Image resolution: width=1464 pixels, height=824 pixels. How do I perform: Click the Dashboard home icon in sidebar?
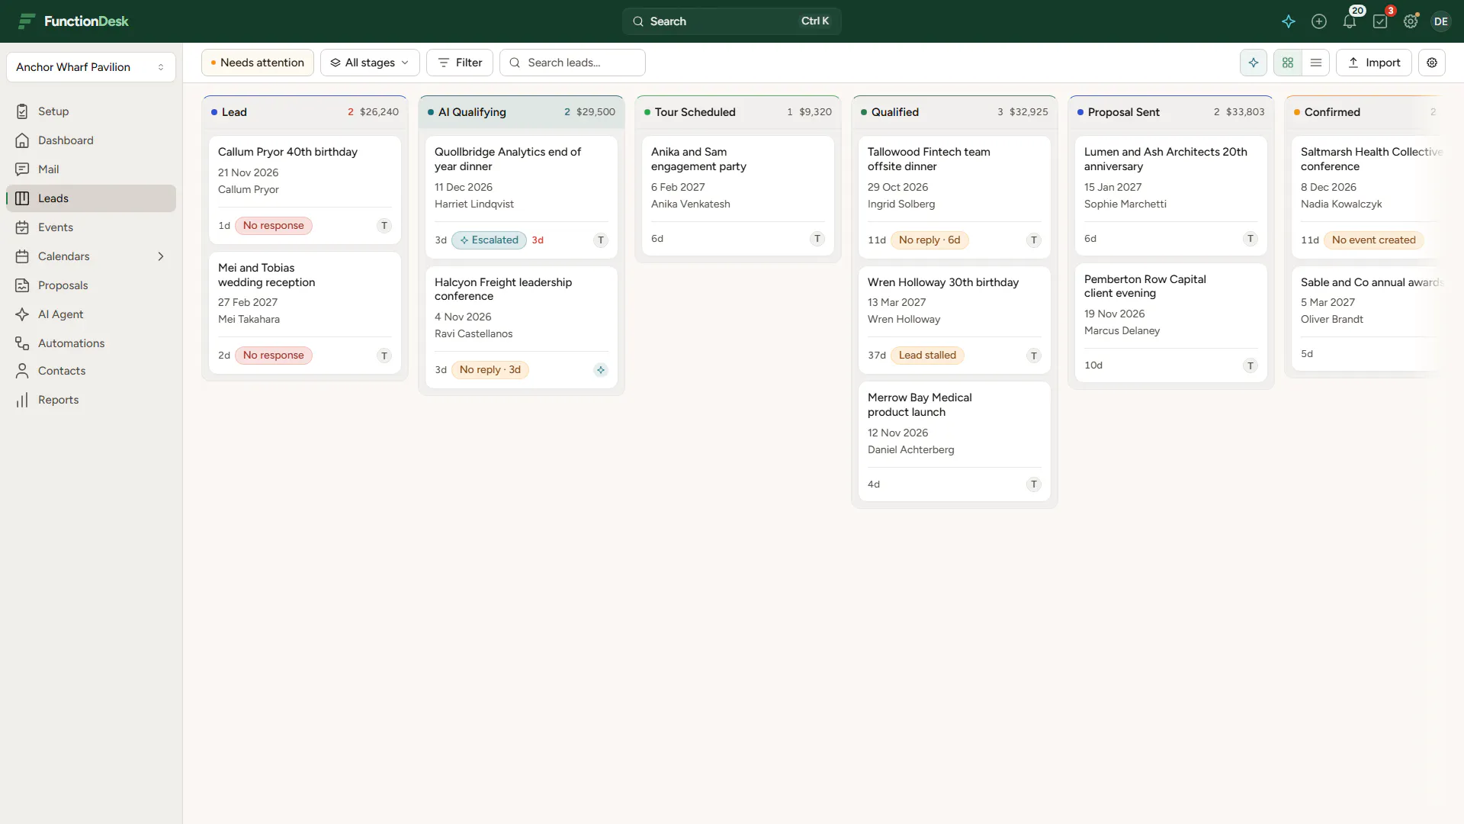click(x=22, y=140)
